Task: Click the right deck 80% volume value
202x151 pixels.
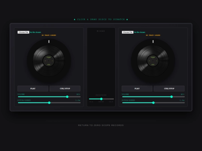Action: click(183, 94)
